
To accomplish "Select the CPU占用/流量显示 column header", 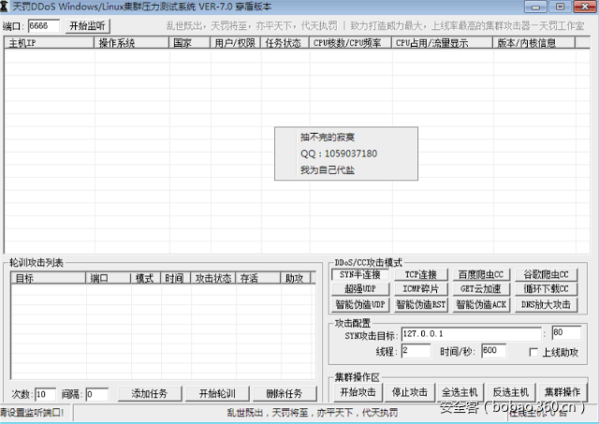I will point(442,43).
